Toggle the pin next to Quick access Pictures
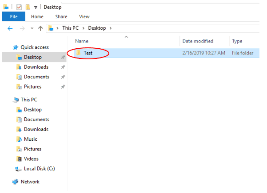The image size is (267, 193). 63,87
